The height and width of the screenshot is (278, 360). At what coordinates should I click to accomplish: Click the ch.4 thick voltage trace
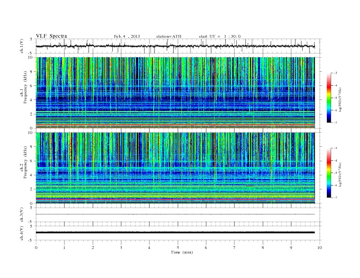click(x=175, y=233)
